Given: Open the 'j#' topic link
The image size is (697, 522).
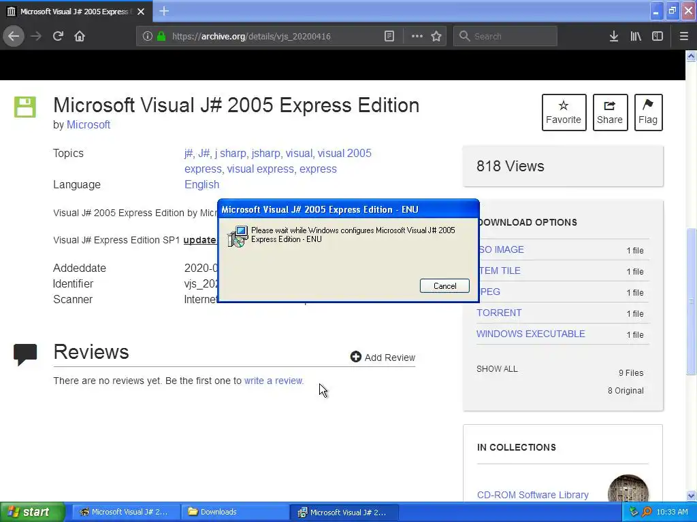Looking at the screenshot, I should tap(188, 153).
